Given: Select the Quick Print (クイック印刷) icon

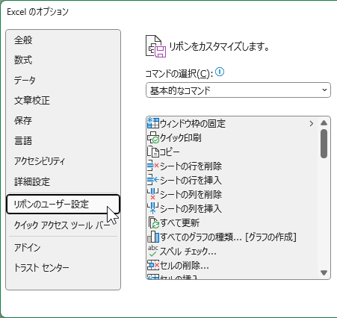Looking at the screenshot, I should point(153,137).
